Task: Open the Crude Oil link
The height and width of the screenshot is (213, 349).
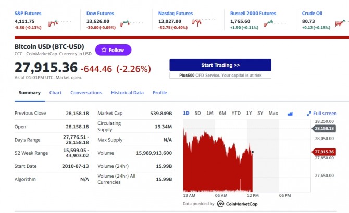Action: 312,14
